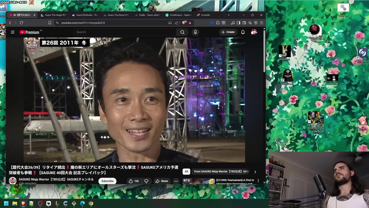
Task: Open SASUKE Ninja Warrior channel name link
Action: click(x=56, y=179)
